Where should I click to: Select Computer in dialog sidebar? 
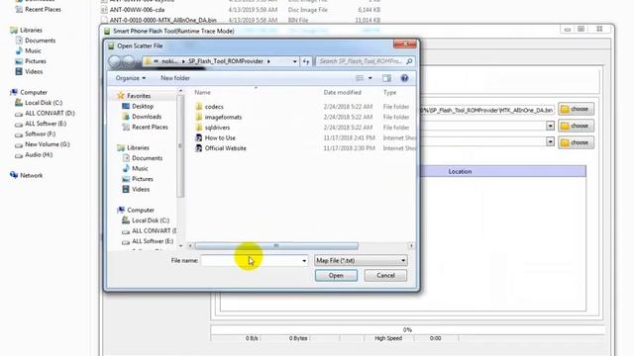click(x=141, y=211)
